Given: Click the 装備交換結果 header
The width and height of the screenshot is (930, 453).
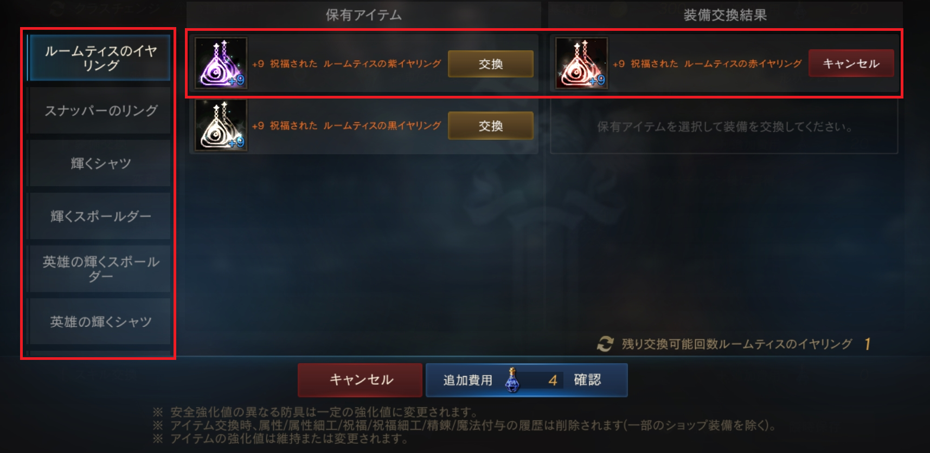Looking at the screenshot, I should point(725,15).
